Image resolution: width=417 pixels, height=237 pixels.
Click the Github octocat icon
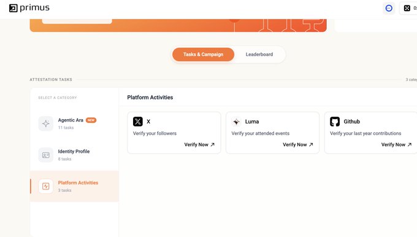335,122
